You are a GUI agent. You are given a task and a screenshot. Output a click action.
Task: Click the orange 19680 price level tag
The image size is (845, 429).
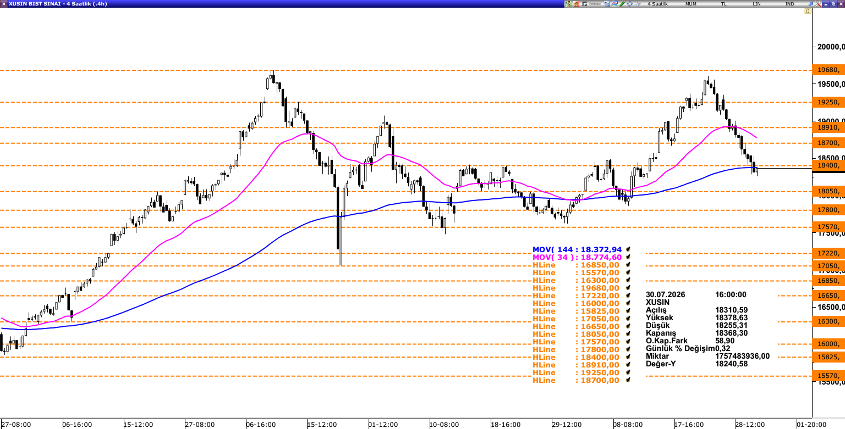point(828,70)
